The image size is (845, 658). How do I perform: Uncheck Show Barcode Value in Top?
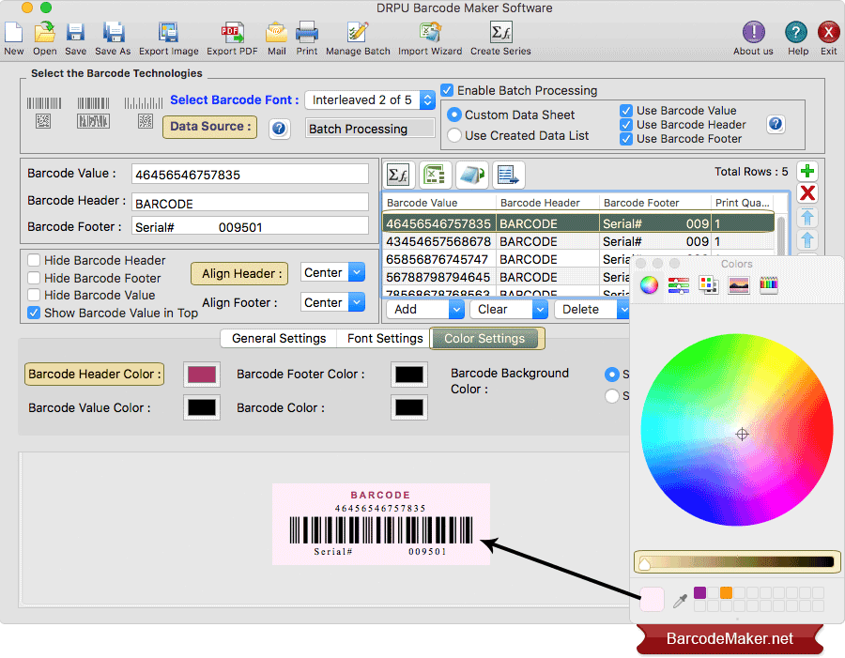pyautogui.click(x=34, y=313)
